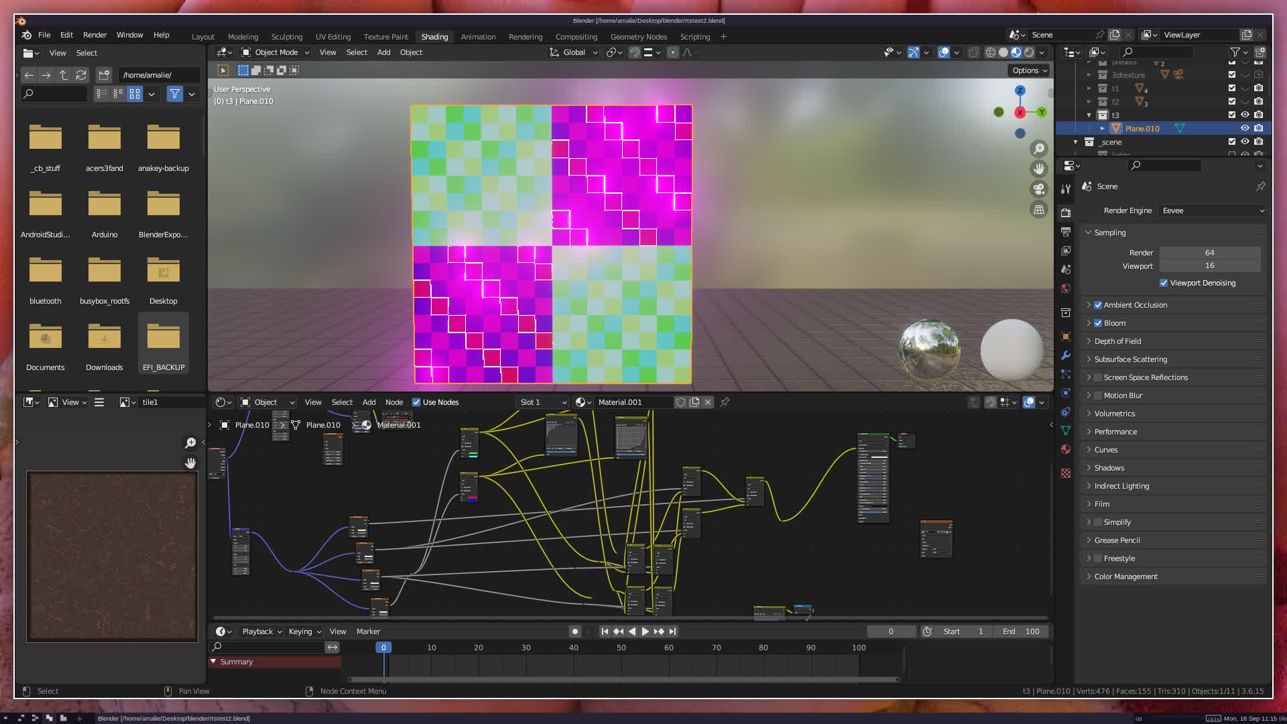Open the Render Engine Eevee dropdown
The height and width of the screenshot is (724, 1287).
[1212, 210]
